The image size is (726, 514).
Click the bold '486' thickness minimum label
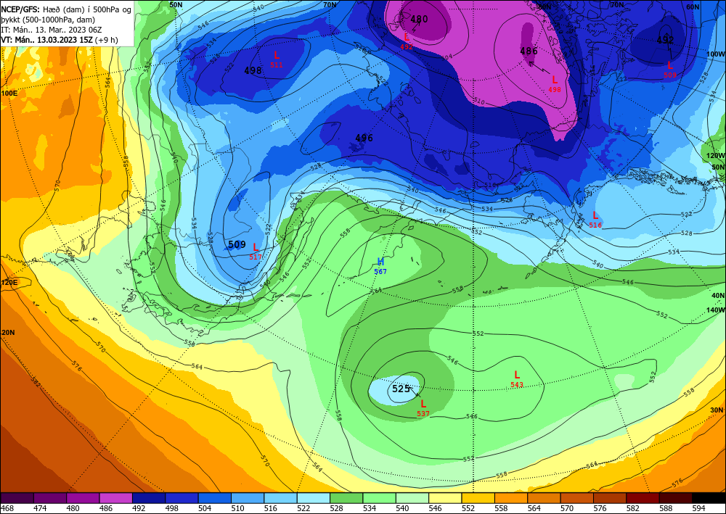(x=529, y=51)
